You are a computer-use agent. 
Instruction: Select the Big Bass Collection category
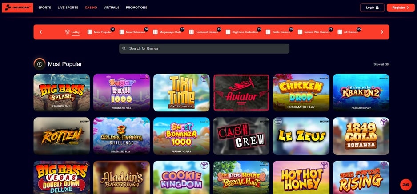(x=245, y=32)
